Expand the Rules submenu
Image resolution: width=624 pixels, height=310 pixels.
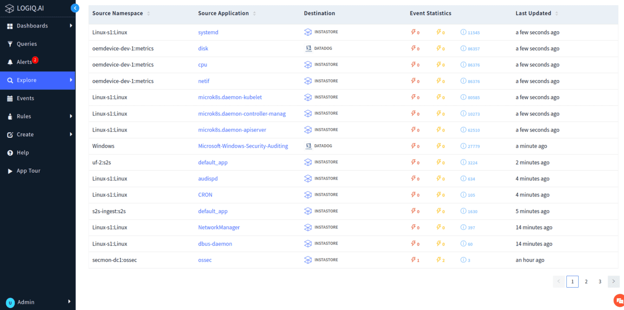pyautogui.click(x=71, y=116)
